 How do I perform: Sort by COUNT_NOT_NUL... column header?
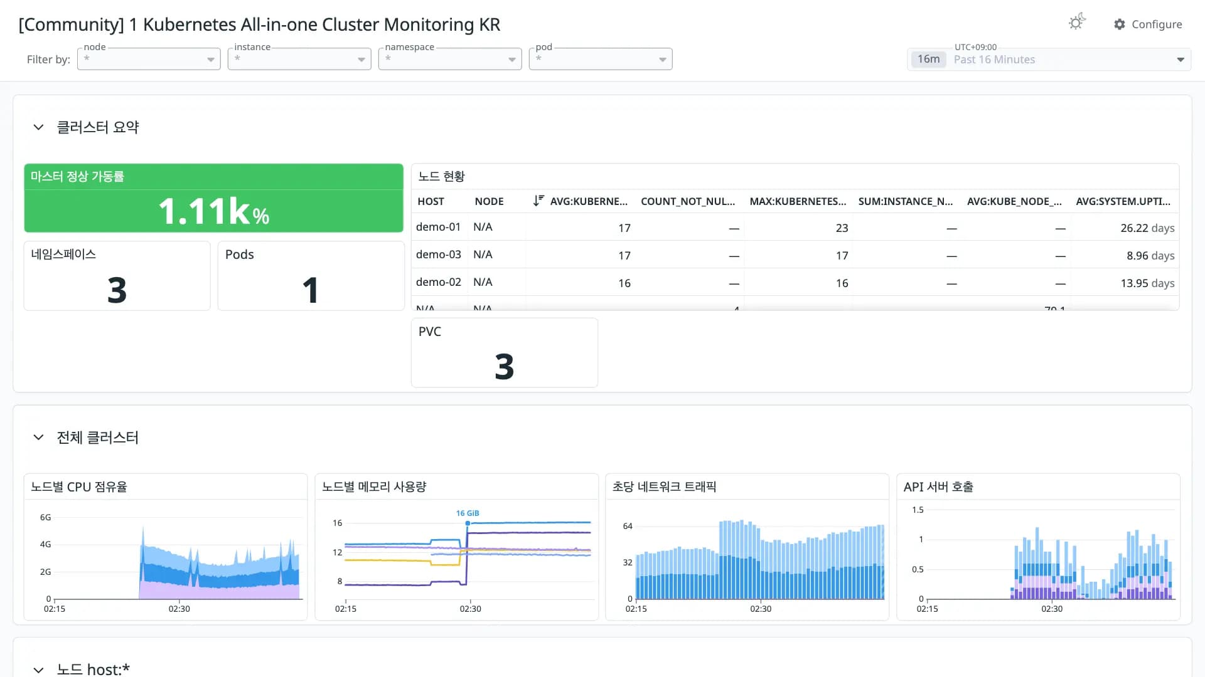click(x=688, y=201)
